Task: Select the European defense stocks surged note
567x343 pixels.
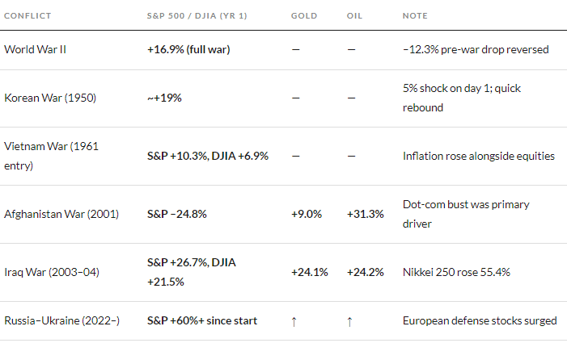Action: [480, 321]
